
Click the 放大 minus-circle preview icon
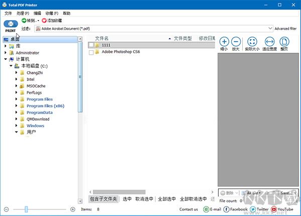tap(236, 42)
